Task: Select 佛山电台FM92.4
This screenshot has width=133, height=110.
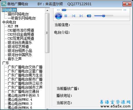Action: 20,100
